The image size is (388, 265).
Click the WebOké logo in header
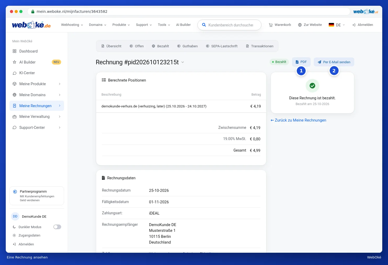tap(31, 25)
